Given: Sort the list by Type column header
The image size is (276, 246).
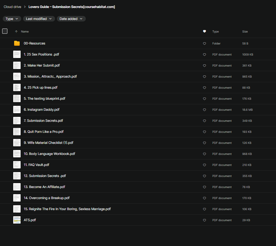Looking at the screenshot, I should click(215, 32).
